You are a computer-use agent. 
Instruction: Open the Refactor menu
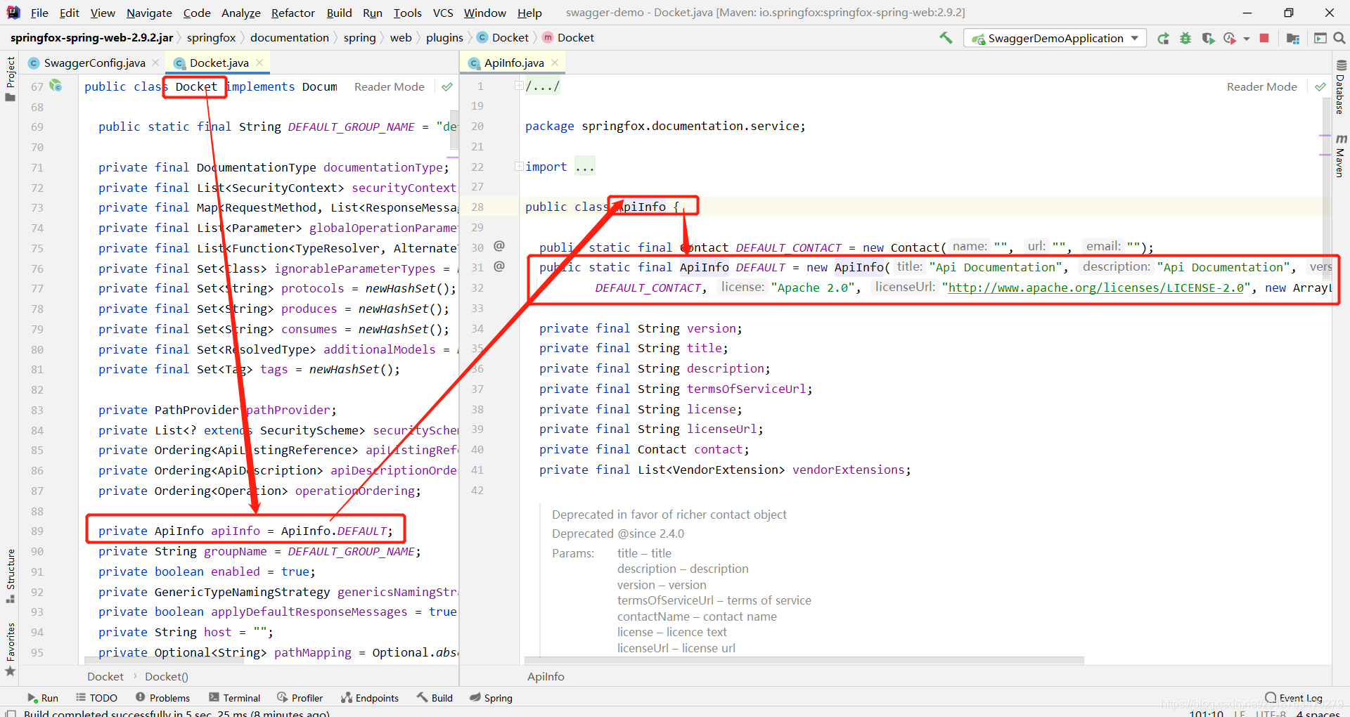click(293, 13)
